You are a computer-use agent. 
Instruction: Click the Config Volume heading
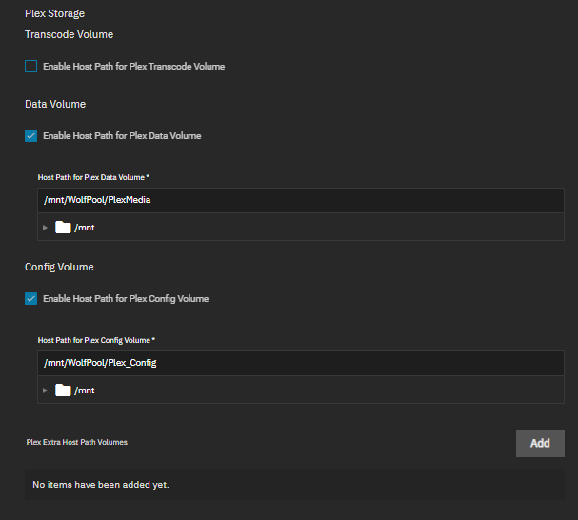pos(59,267)
